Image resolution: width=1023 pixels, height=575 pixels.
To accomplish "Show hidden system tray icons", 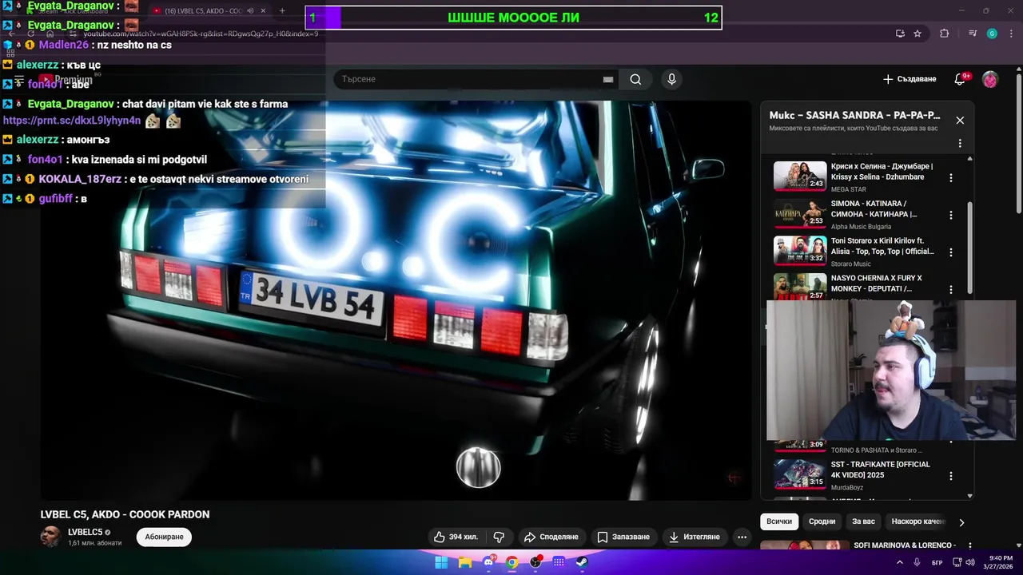I will pyautogui.click(x=900, y=562).
